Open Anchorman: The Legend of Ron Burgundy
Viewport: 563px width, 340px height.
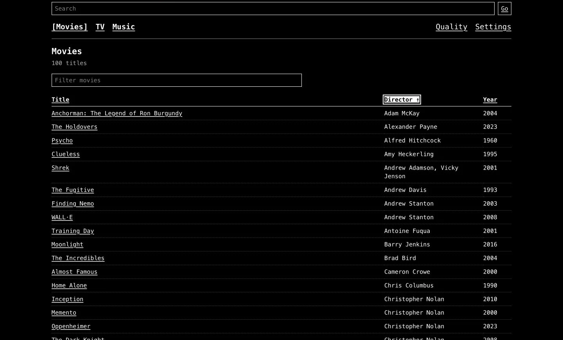point(117,113)
